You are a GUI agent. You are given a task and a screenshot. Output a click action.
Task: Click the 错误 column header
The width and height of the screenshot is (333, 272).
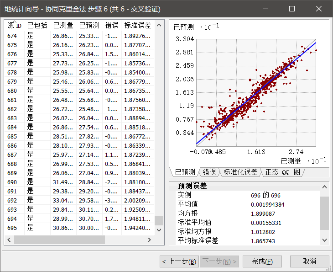pyautogui.click(x=112, y=25)
